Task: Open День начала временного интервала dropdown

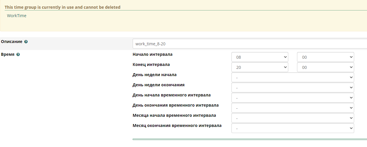Action: click(x=292, y=98)
